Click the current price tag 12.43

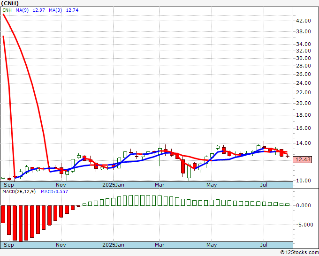pos(304,160)
